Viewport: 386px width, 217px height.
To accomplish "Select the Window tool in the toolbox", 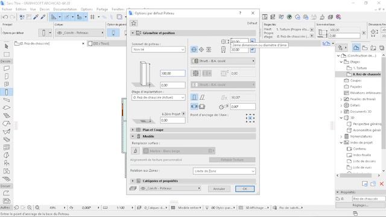I will click(7, 84).
